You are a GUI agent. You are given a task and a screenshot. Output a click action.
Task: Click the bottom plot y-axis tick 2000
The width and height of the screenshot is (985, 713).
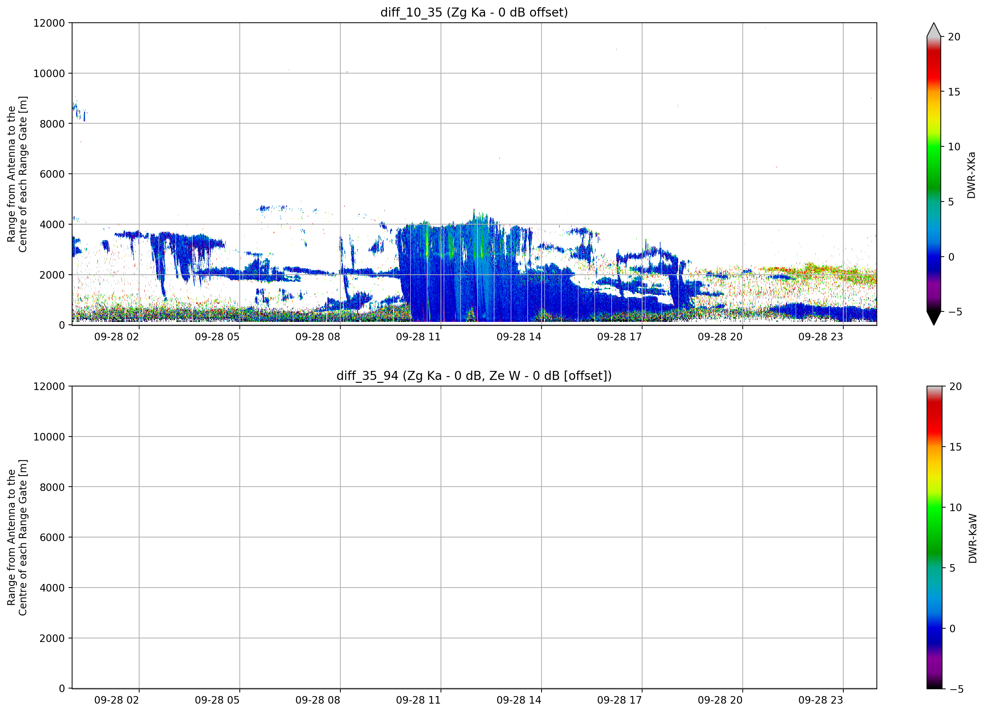point(52,638)
